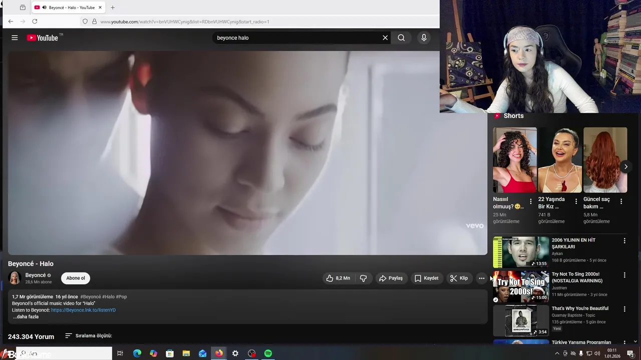
Task: Click the video title 'Beyoncé - Halo'
Action: (31, 263)
